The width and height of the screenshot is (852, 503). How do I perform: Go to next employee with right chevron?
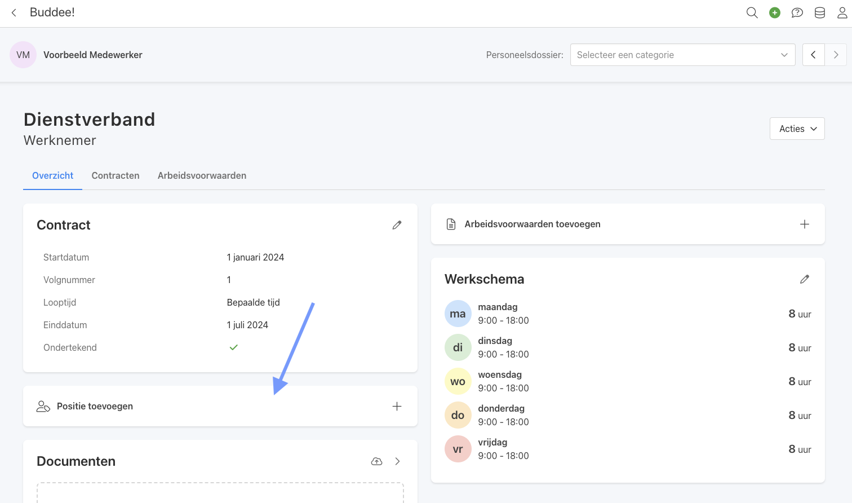(x=836, y=55)
